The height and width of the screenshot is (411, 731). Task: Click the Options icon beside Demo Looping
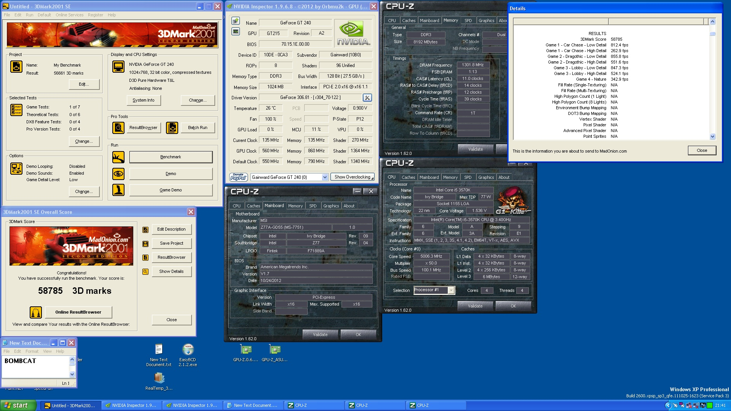pyautogui.click(x=16, y=169)
